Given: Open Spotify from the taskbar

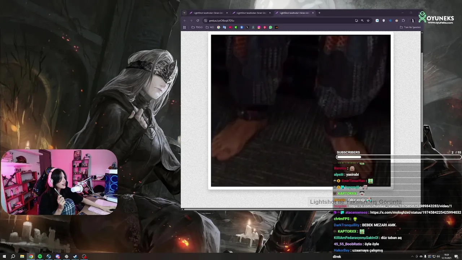Looking at the screenshot, I should click(x=40, y=256).
